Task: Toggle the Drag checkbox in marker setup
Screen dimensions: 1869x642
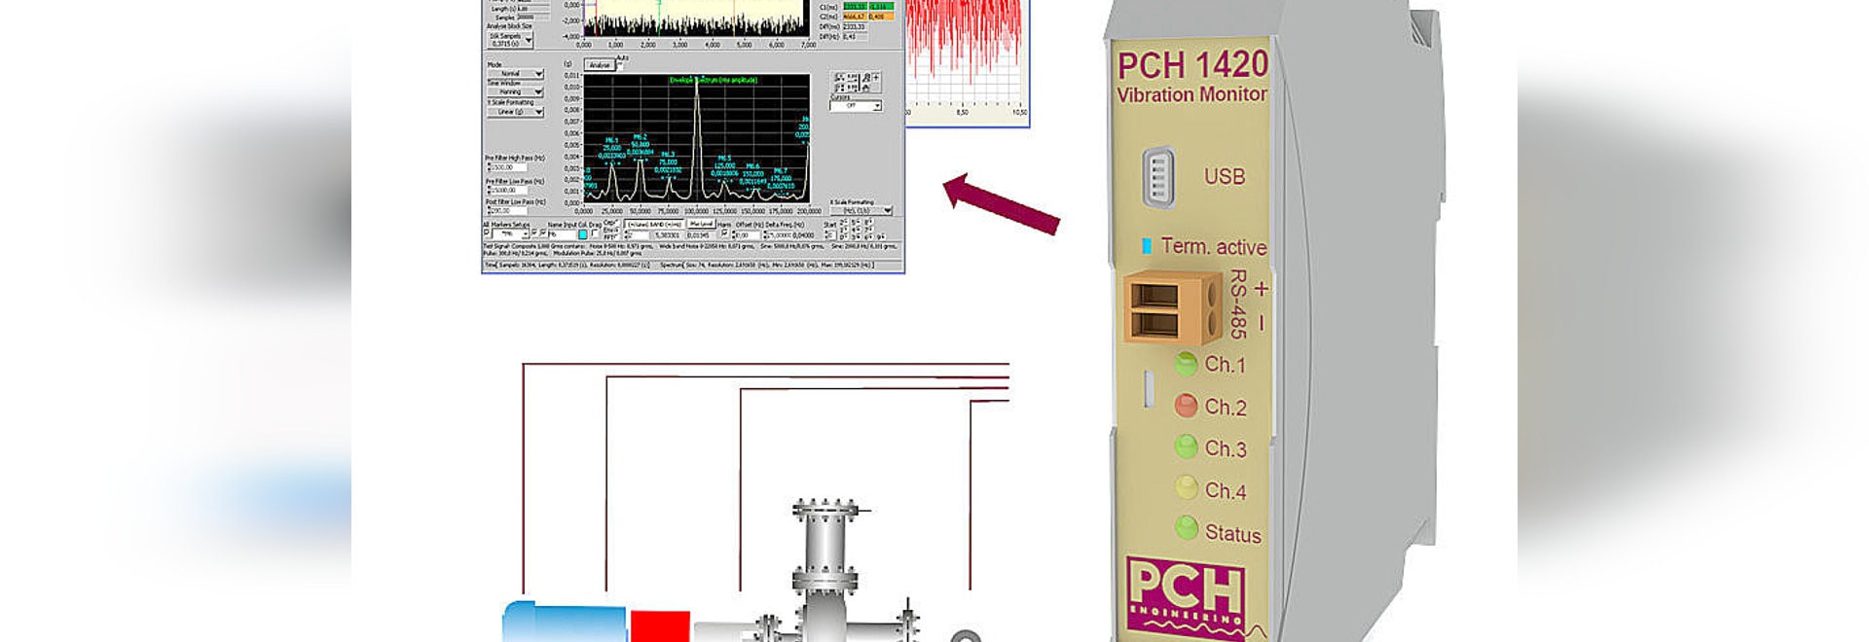Action: 595,233
